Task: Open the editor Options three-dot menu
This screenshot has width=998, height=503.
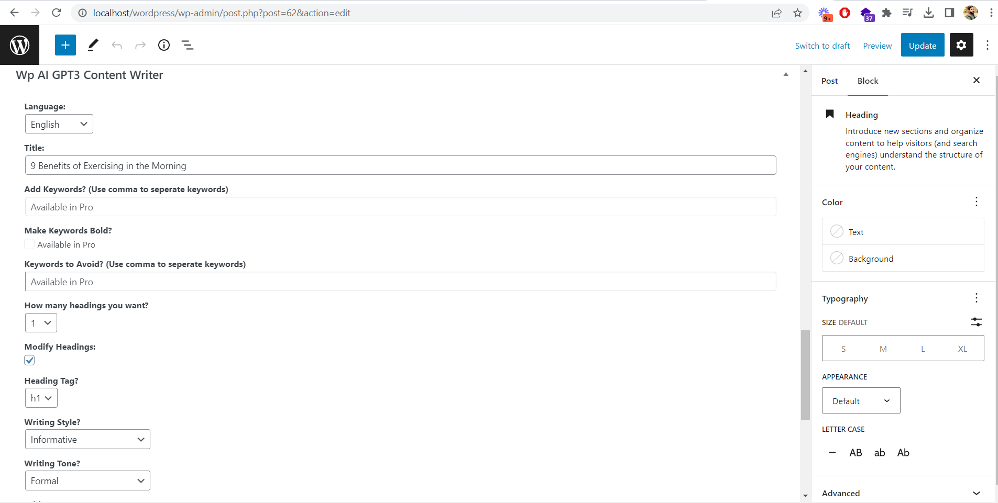Action: point(988,45)
